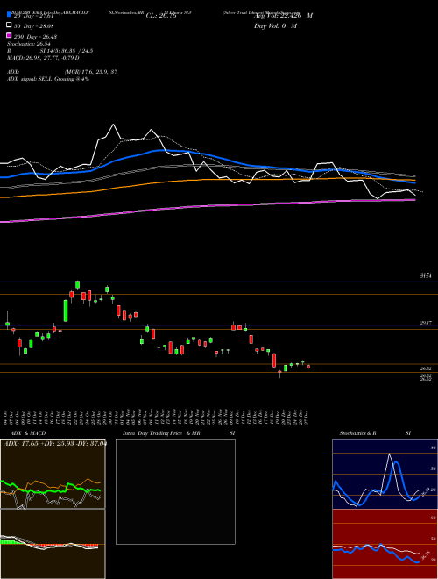Click the white 50 Day EMA legend swatch

pyautogui.click(x=9, y=25)
